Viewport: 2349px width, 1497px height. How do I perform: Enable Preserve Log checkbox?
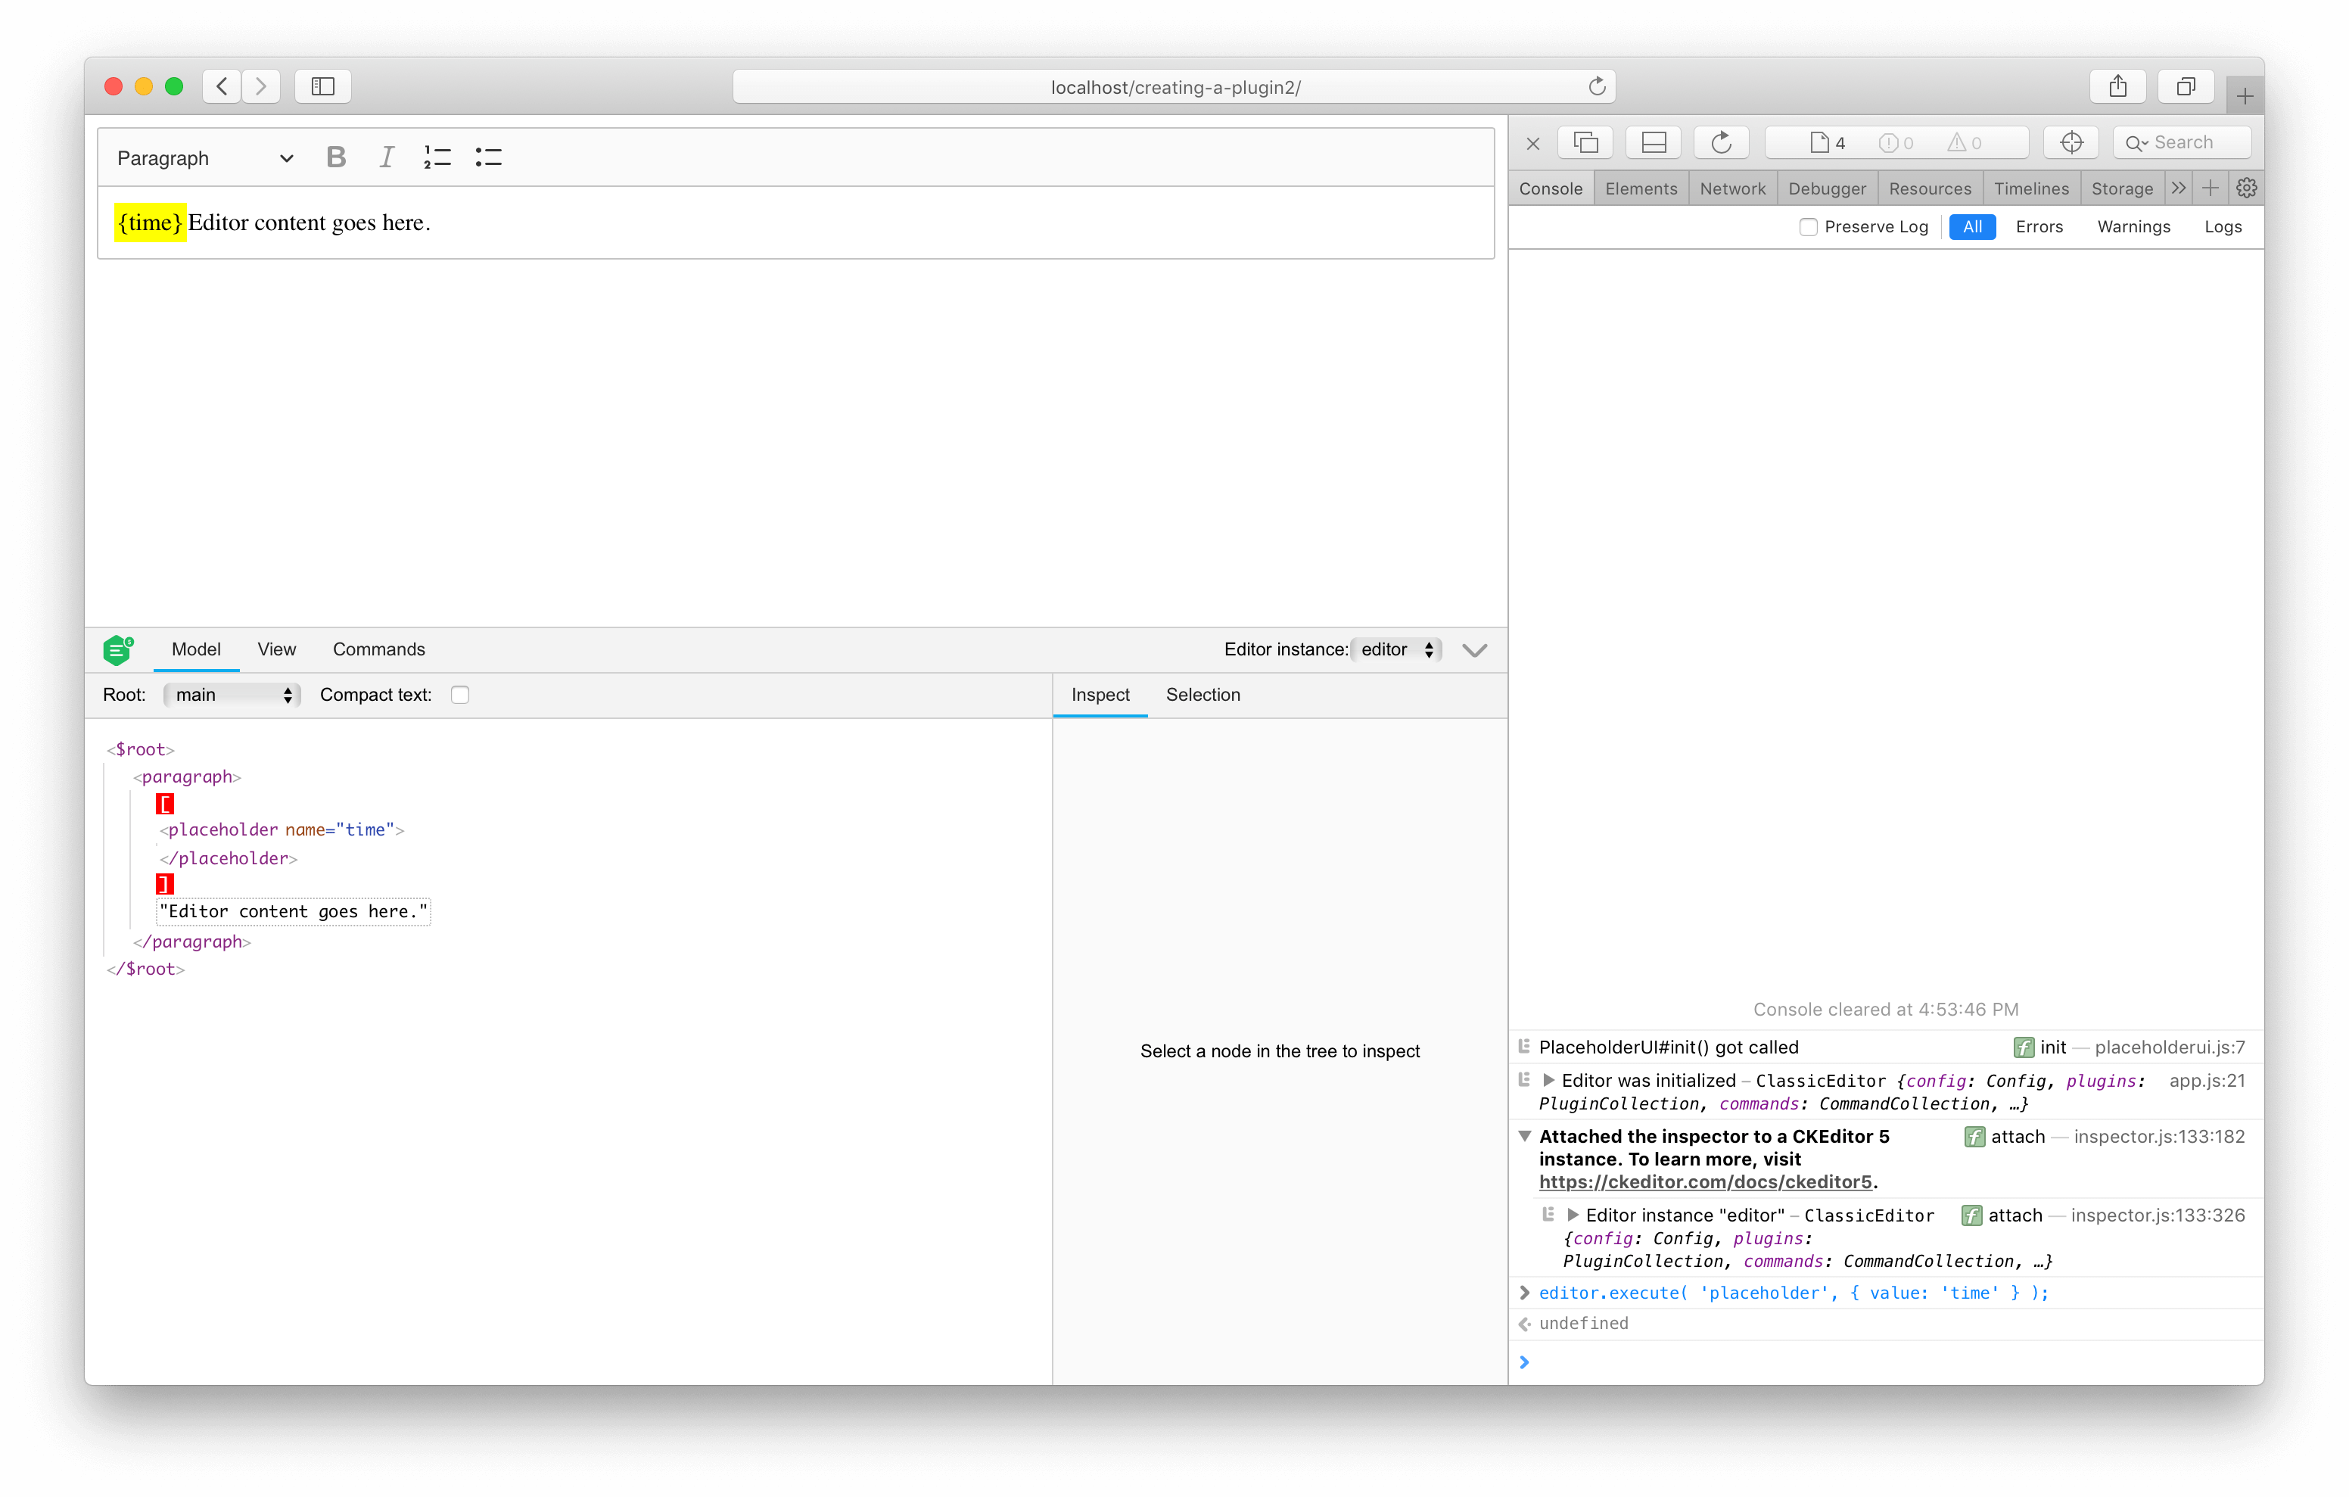pyautogui.click(x=1809, y=226)
